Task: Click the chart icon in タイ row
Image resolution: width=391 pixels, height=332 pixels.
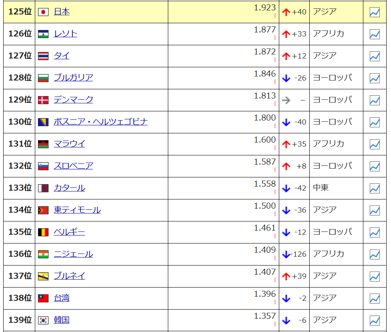Action: click(x=375, y=56)
